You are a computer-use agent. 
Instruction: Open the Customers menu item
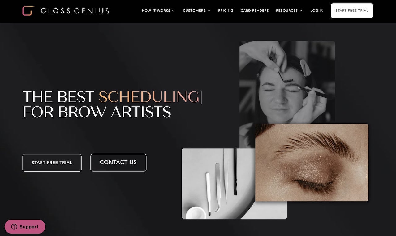pos(196,11)
